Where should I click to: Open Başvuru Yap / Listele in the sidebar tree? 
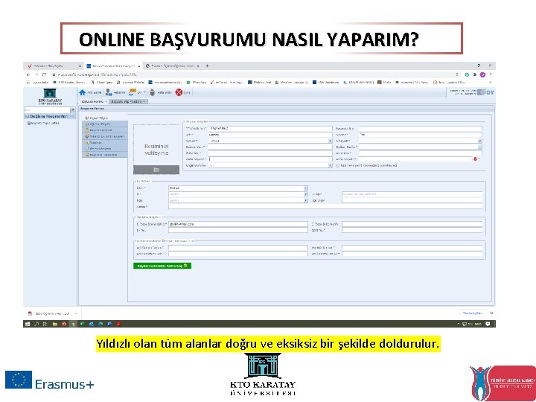click(x=43, y=123)
